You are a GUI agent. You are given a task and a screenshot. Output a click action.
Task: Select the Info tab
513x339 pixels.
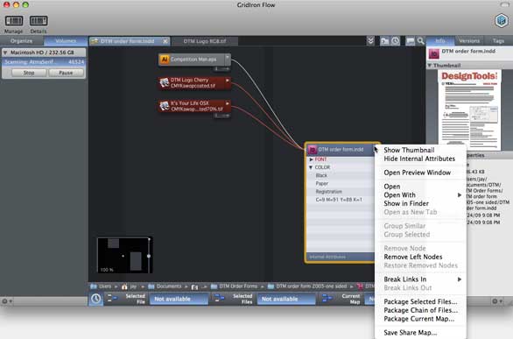440,41
